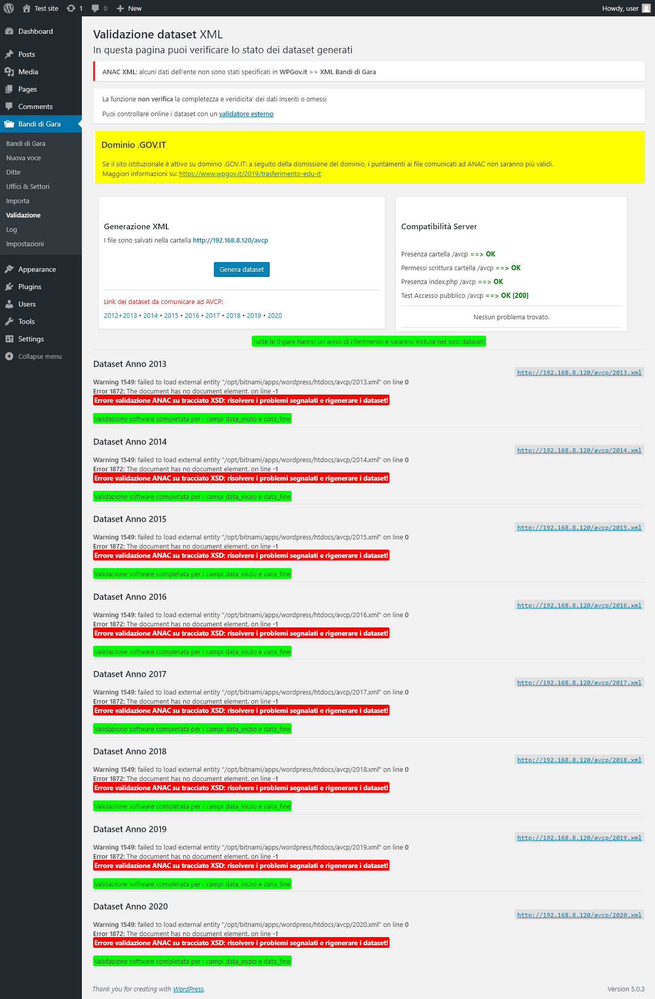Click the Users person icon

tap(9, 304)
